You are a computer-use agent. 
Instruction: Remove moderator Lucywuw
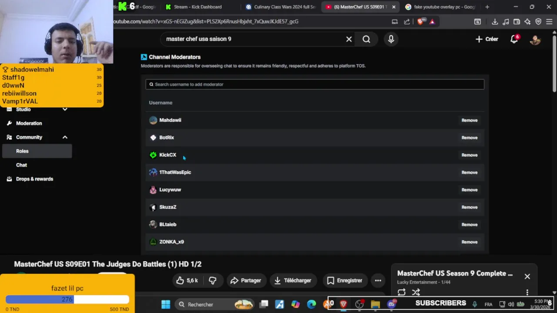point(469,190)
